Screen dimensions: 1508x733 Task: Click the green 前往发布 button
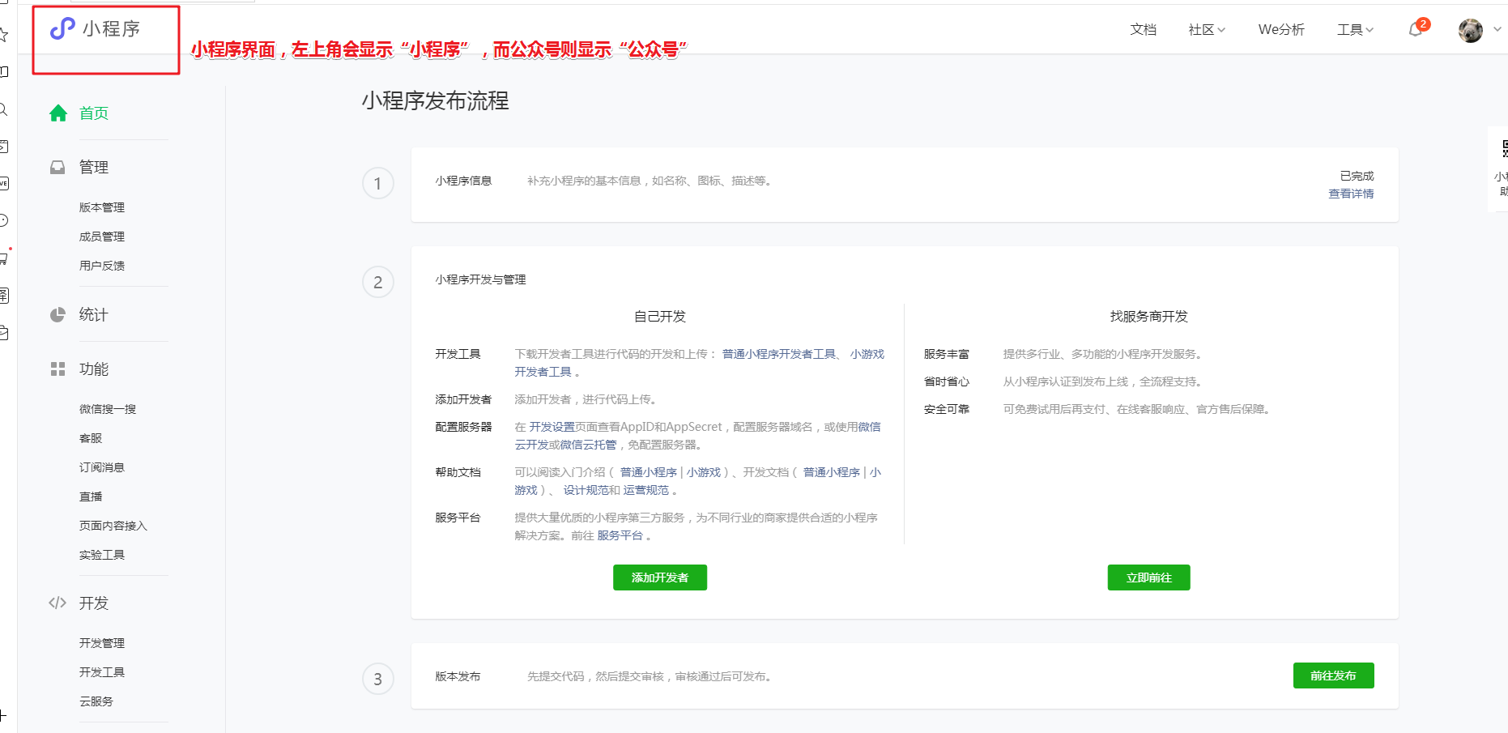point(1334,675)
